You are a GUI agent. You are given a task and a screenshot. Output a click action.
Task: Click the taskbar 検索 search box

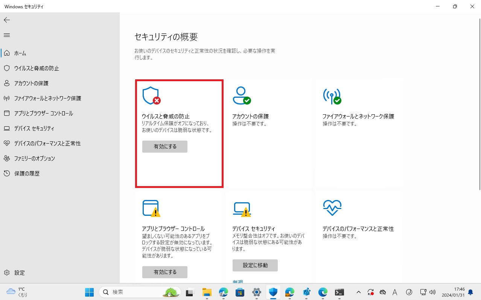tap(140, 292)
